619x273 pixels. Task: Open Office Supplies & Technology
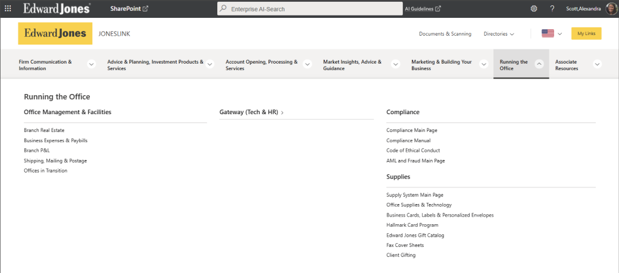(419, 205)
